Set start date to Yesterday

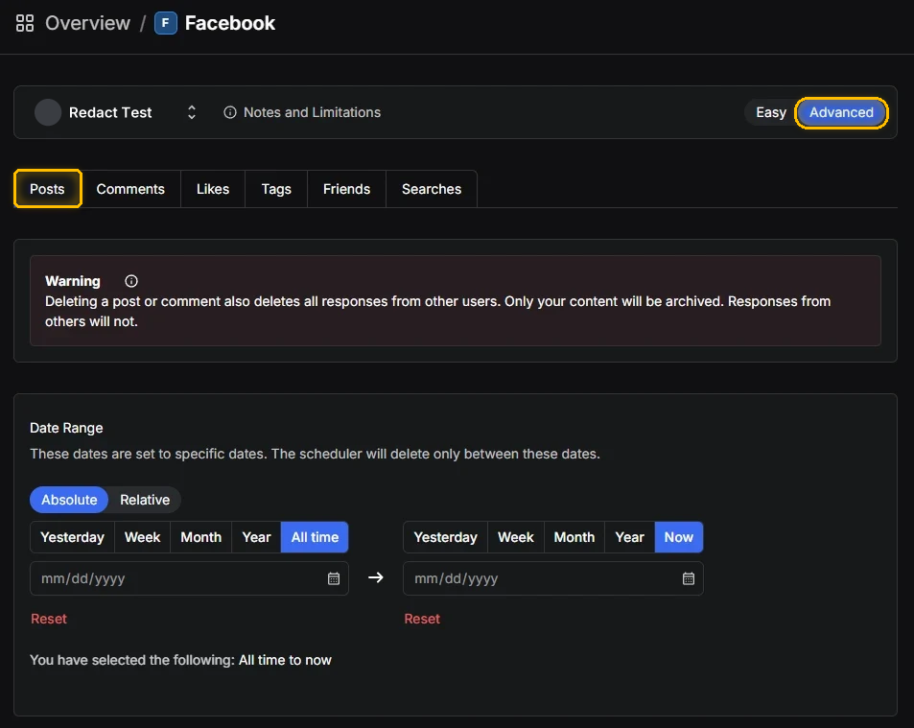tap(72, 537)
